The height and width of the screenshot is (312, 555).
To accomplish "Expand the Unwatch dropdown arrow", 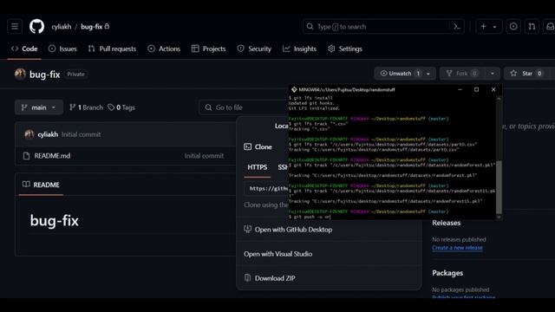I will 428,74.
